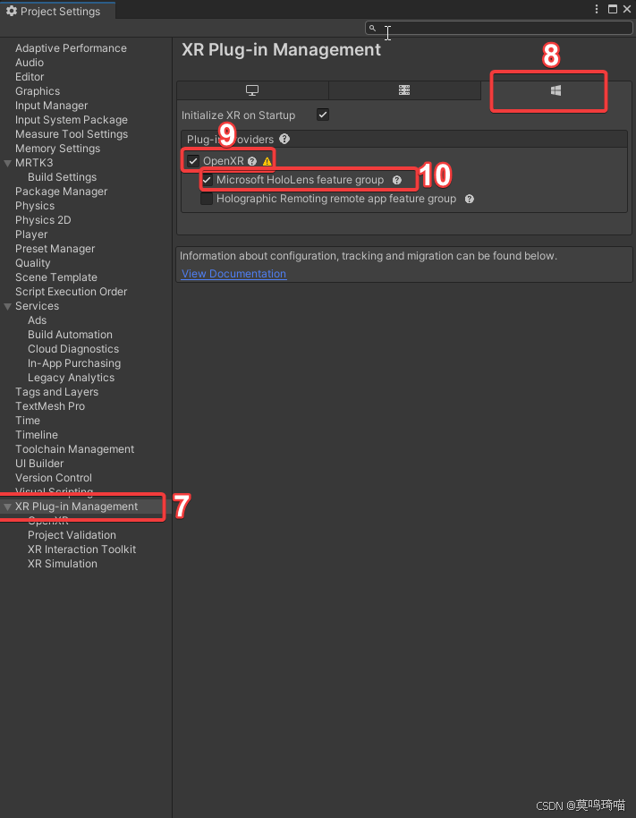Image resolution: width=636 pixels, height=818 pixels.
Task: Maximize the Project Settings window
Action: click(613, 9)
